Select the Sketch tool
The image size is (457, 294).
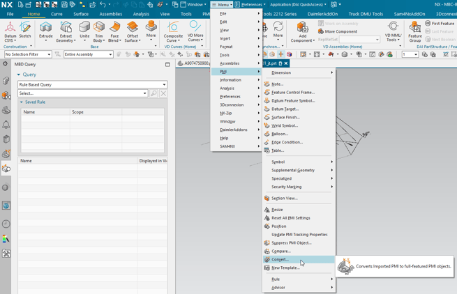tap(25, 29)
